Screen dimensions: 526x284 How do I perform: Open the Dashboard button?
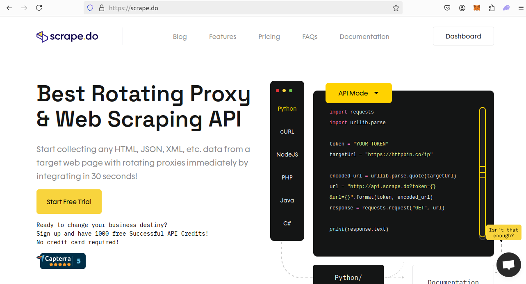click(463, 36)
